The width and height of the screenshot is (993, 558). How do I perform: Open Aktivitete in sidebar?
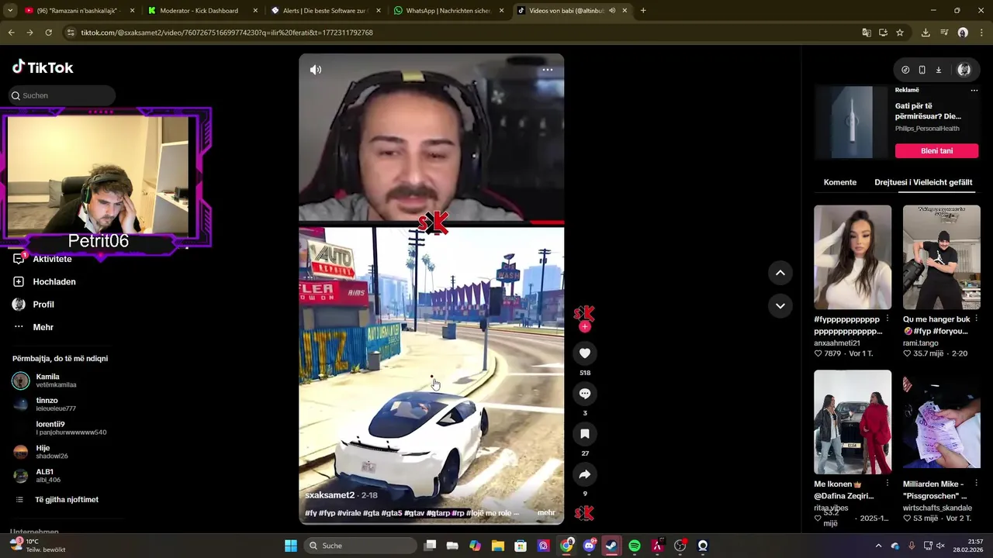52,259
